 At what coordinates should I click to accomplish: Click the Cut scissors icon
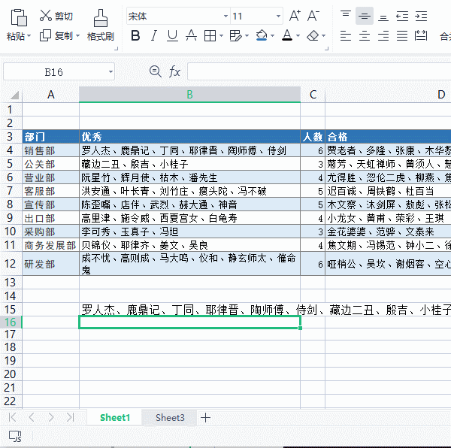45,16
